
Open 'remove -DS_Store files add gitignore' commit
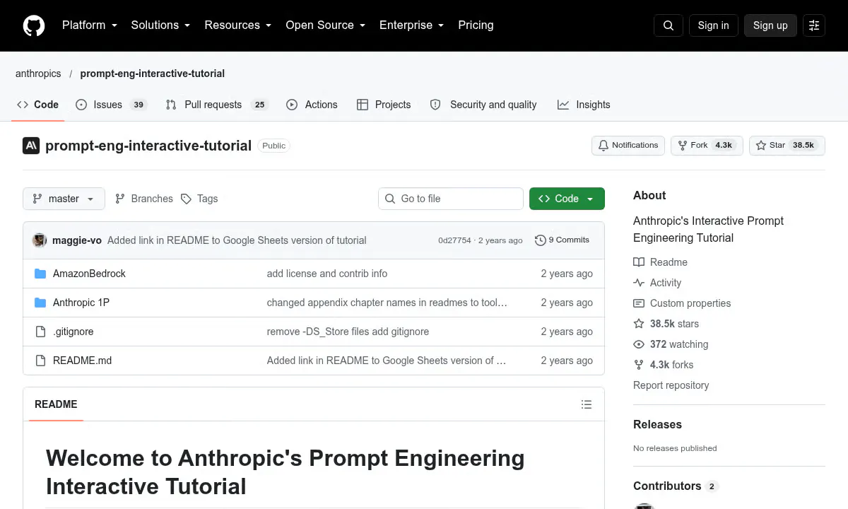click(x=348, y=332)
